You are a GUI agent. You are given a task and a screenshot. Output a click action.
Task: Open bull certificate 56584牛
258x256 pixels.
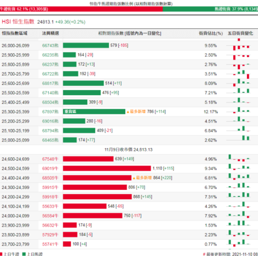(50, 216)
